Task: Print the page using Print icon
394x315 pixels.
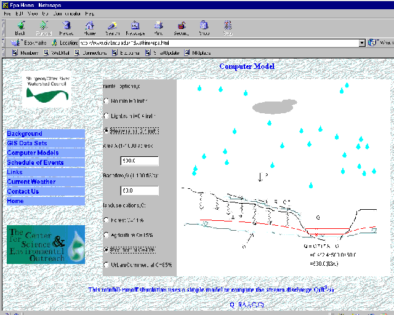Action: pyautogui.click(x=158, y=28)
